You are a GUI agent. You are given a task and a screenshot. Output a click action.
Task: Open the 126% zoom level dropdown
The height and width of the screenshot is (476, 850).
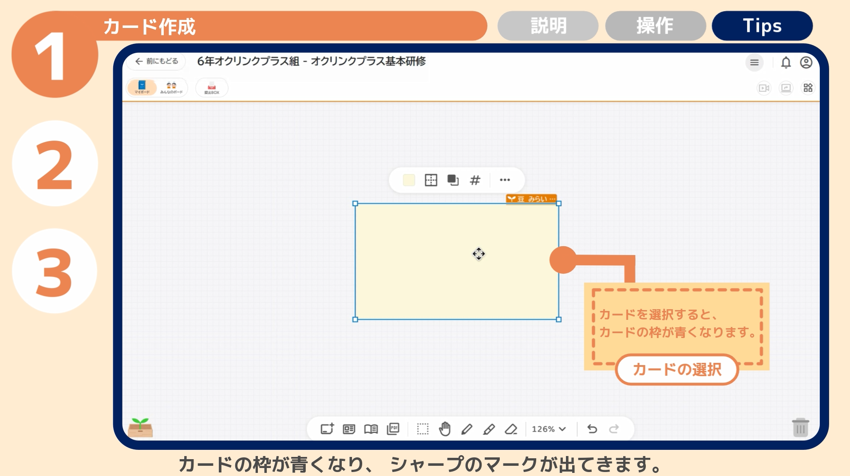[x=549, y=429]
